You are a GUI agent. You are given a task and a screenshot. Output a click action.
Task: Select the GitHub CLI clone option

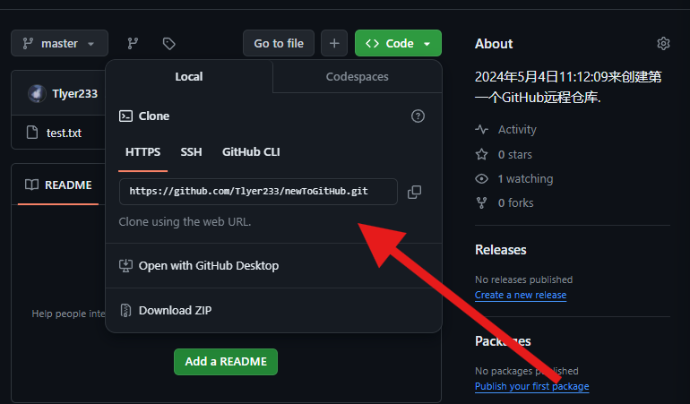[x=251, y=152]
